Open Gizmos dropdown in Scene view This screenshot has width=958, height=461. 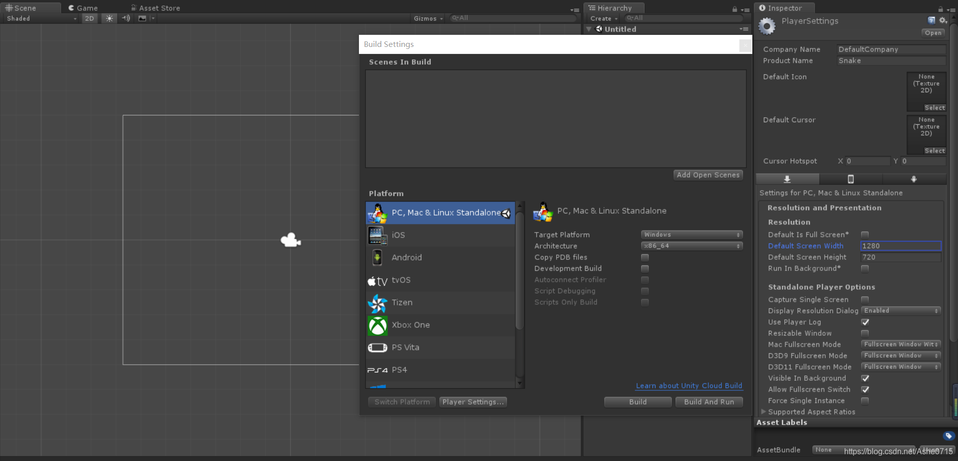click(428, 18)
